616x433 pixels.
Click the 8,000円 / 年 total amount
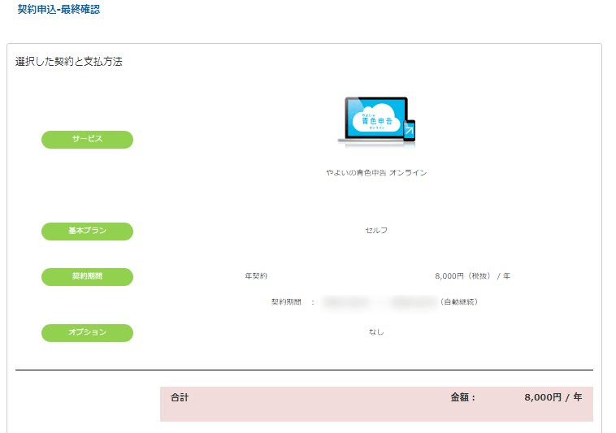click(553, 397)
